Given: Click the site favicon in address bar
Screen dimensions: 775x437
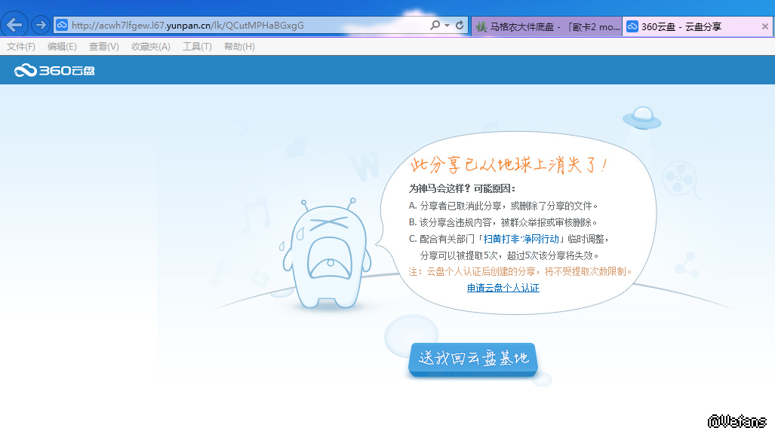Looking at the screenshot, I should [62, 25].
